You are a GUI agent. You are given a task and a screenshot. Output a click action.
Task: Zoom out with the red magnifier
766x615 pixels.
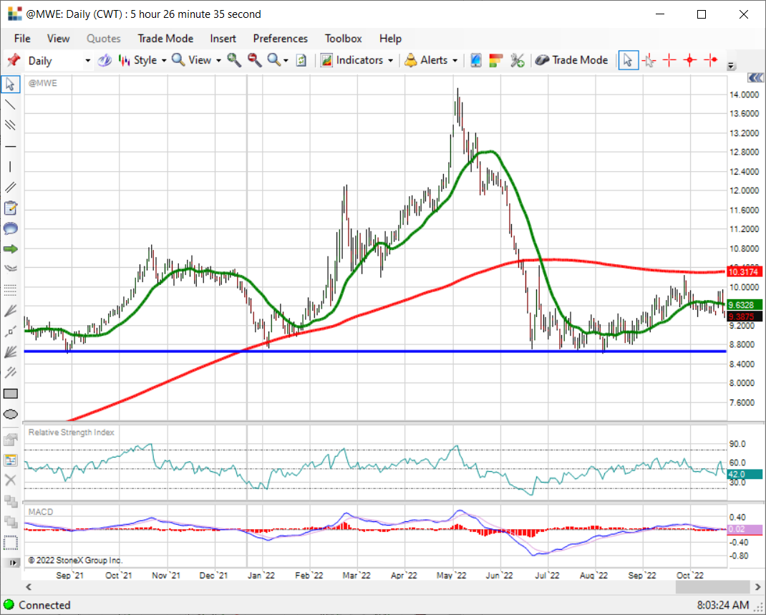point(254,60)
